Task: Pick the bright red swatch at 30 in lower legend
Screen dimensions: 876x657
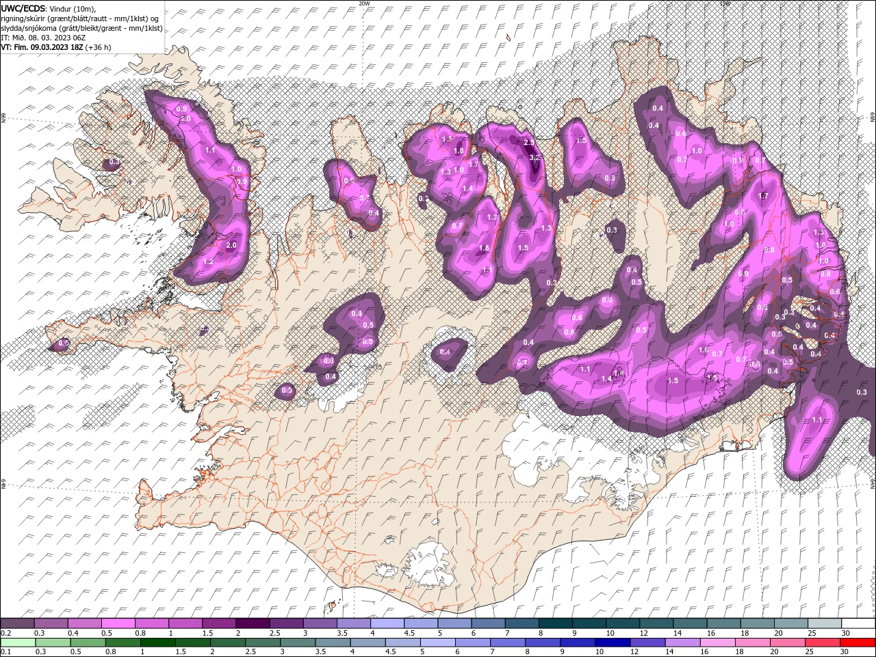Action: (x=858, y=643)
